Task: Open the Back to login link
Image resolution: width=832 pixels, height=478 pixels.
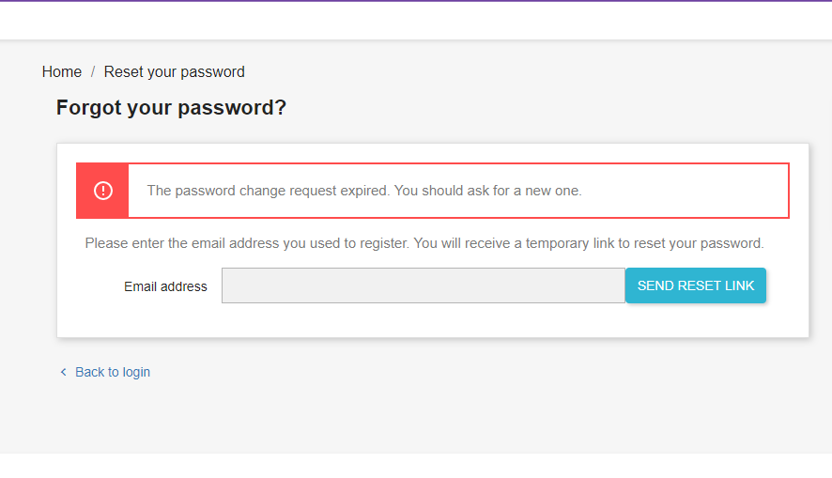Action: coord(113,373)
